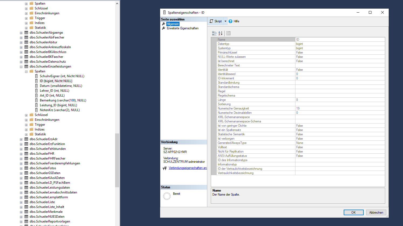Switch property grid to categorized view
This screenshot has width=403, height=226.
(214, 33)
